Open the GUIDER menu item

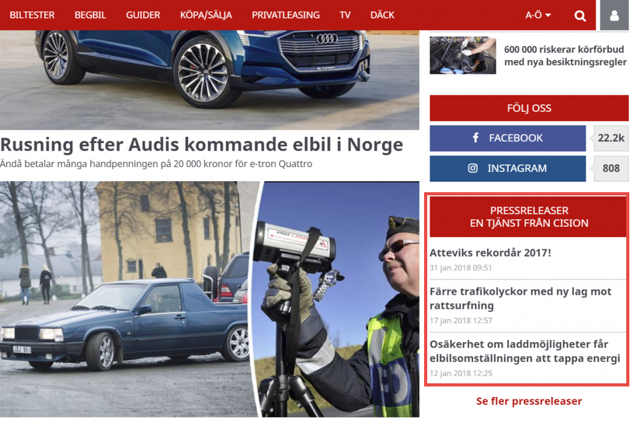[x=143, y=15]
